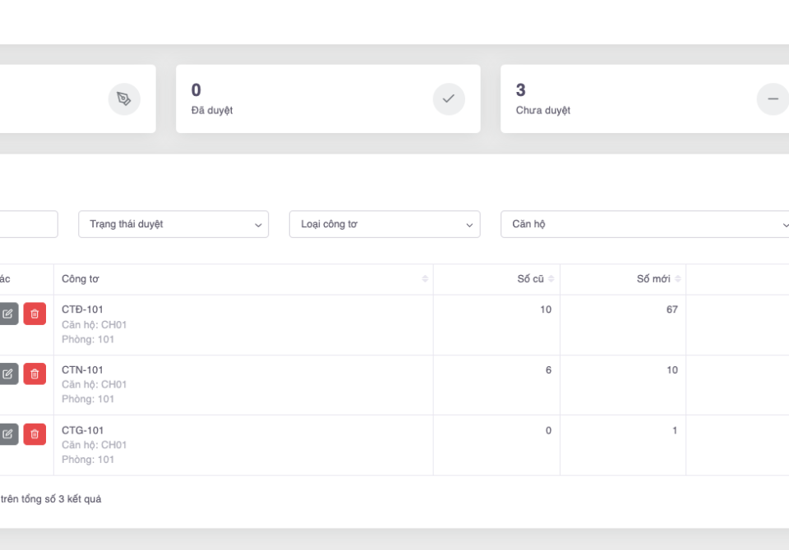Click the Chưa duyệt count of 3
Image resolution: width=789 pixels, height=550 pixels.
pyautogui.click(x=520, y=90)
